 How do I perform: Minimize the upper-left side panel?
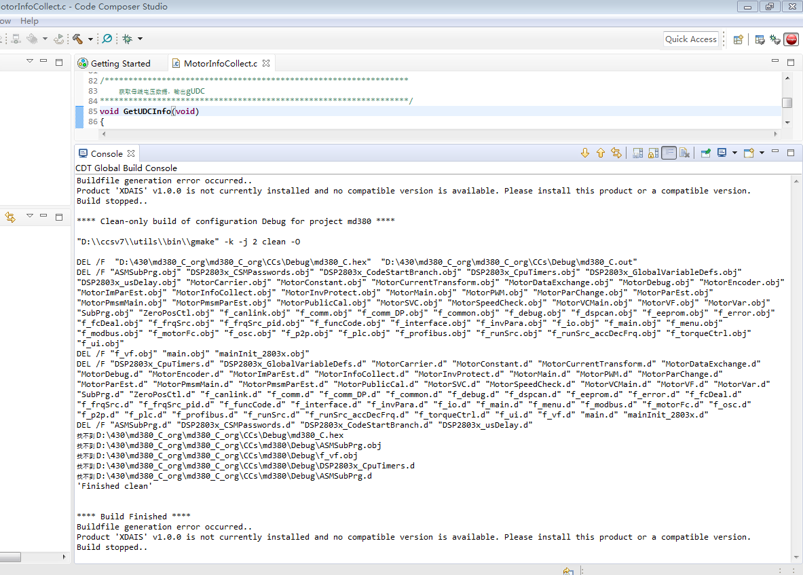tap(43, 61)
